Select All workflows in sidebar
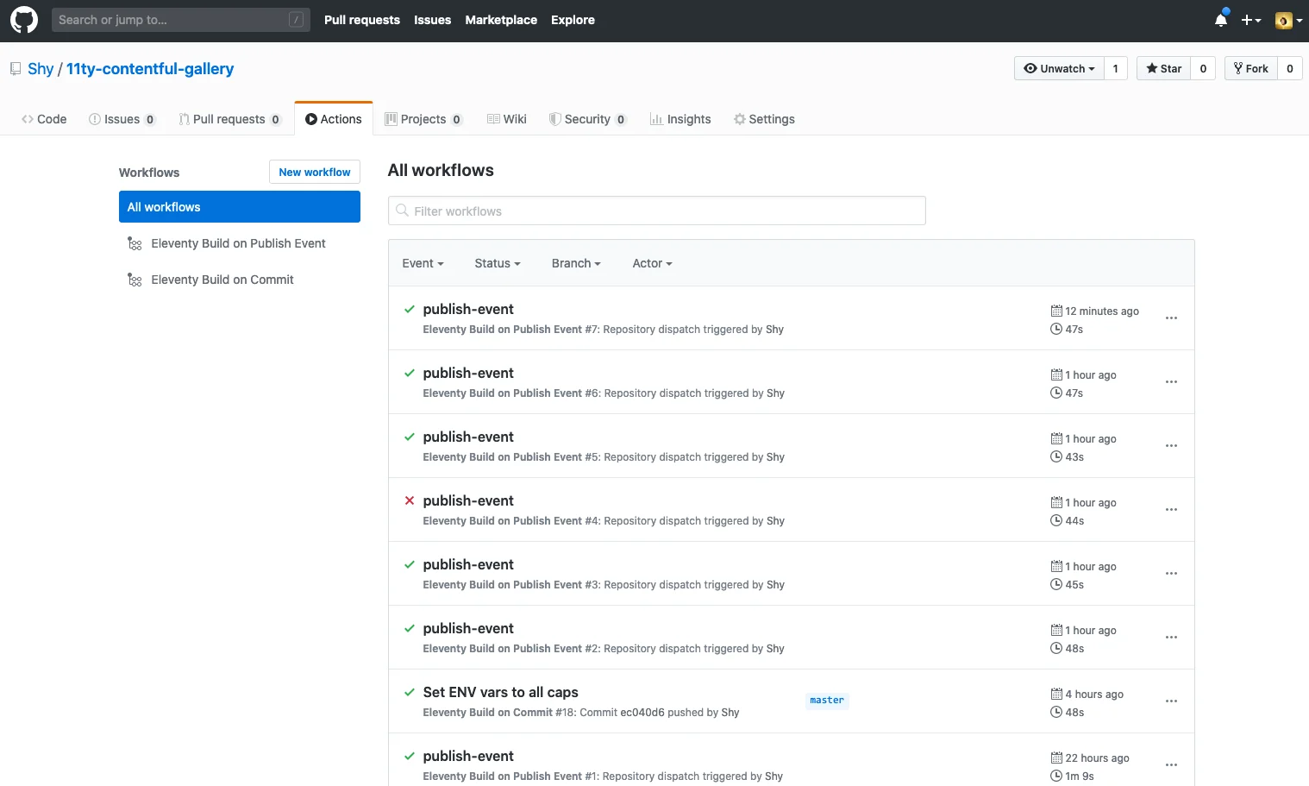The image size is (1309, 786). coord(240,207)
